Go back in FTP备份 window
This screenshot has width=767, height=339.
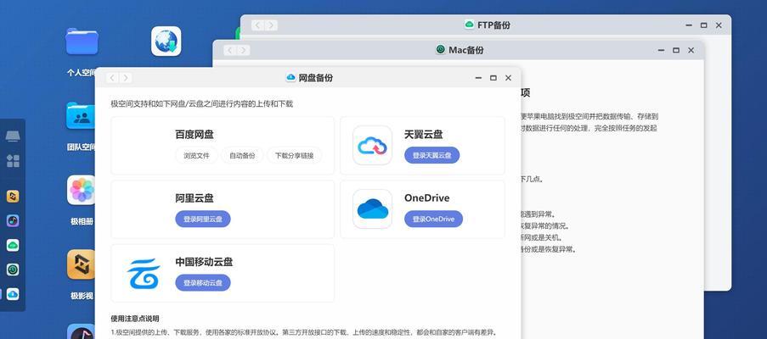click(x=257, y=25)
